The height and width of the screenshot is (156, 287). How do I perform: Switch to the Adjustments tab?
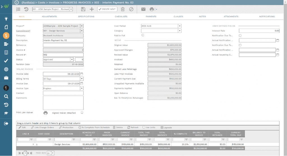click(49, 17)
